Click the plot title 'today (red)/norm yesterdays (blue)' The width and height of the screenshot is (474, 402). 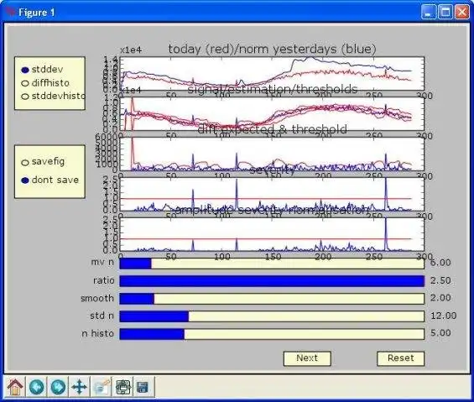click(x=272, y=49)
